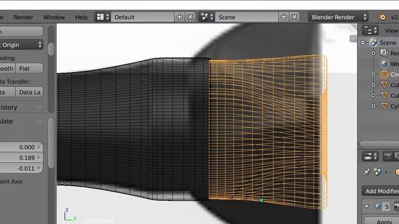Edit the modifier name field

point(387,207)
